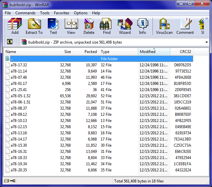212x187 pixels.
Task: Click CRC32 value 1CEEB1FA
Action: 182,164
